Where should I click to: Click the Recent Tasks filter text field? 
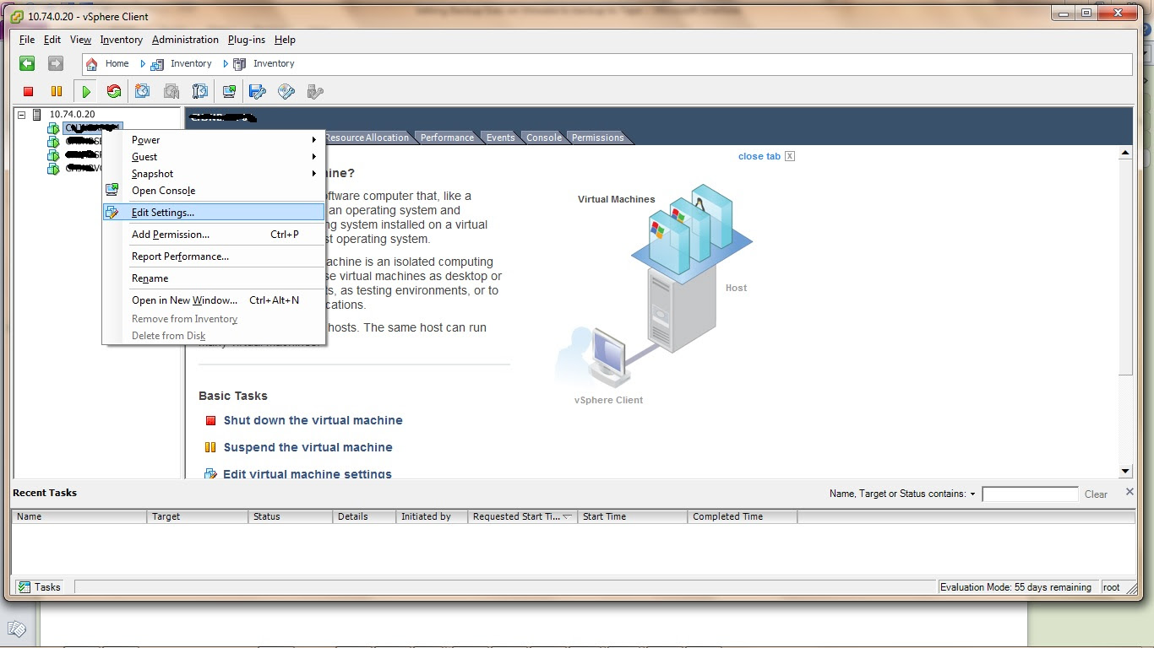pyautogui.click(x=1030, y=494)
